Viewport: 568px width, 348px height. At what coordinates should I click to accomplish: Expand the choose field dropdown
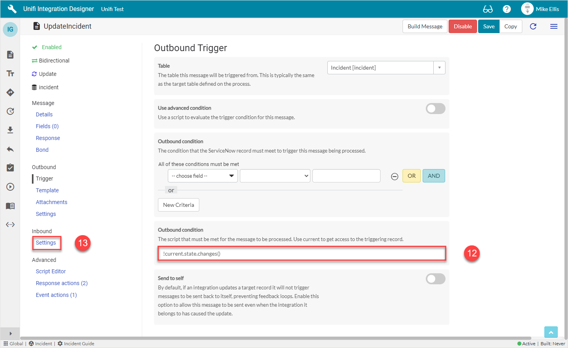point(202,176)
